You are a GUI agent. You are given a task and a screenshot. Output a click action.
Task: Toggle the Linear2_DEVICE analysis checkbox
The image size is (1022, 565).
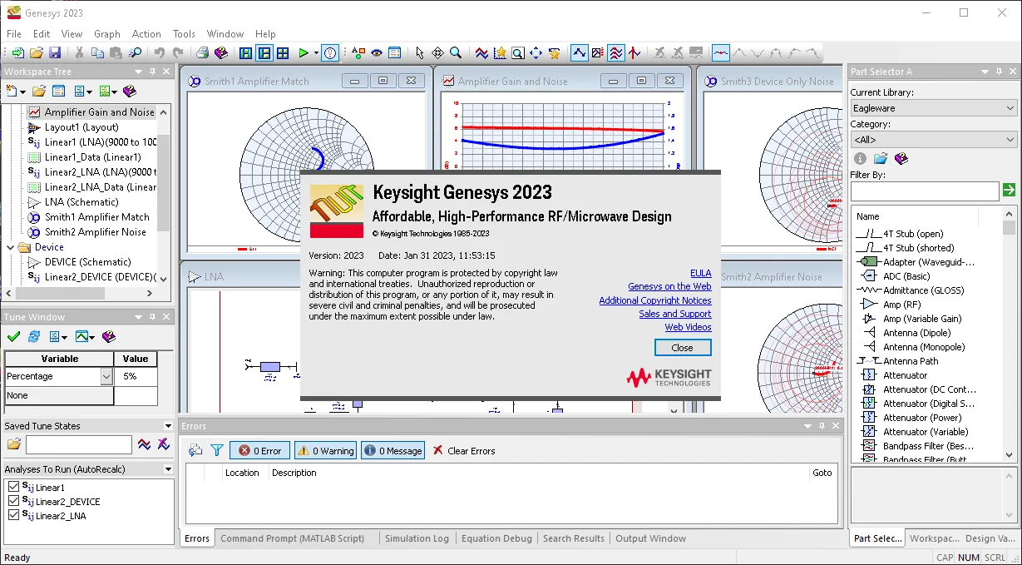pos(13,501)
